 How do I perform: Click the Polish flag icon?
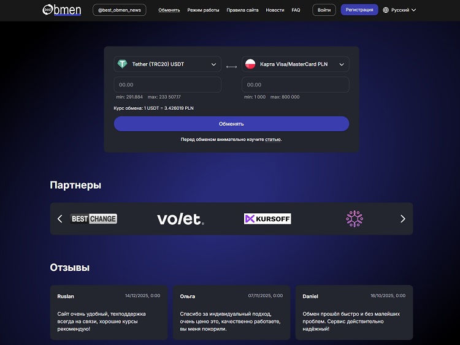click(250, 64)
